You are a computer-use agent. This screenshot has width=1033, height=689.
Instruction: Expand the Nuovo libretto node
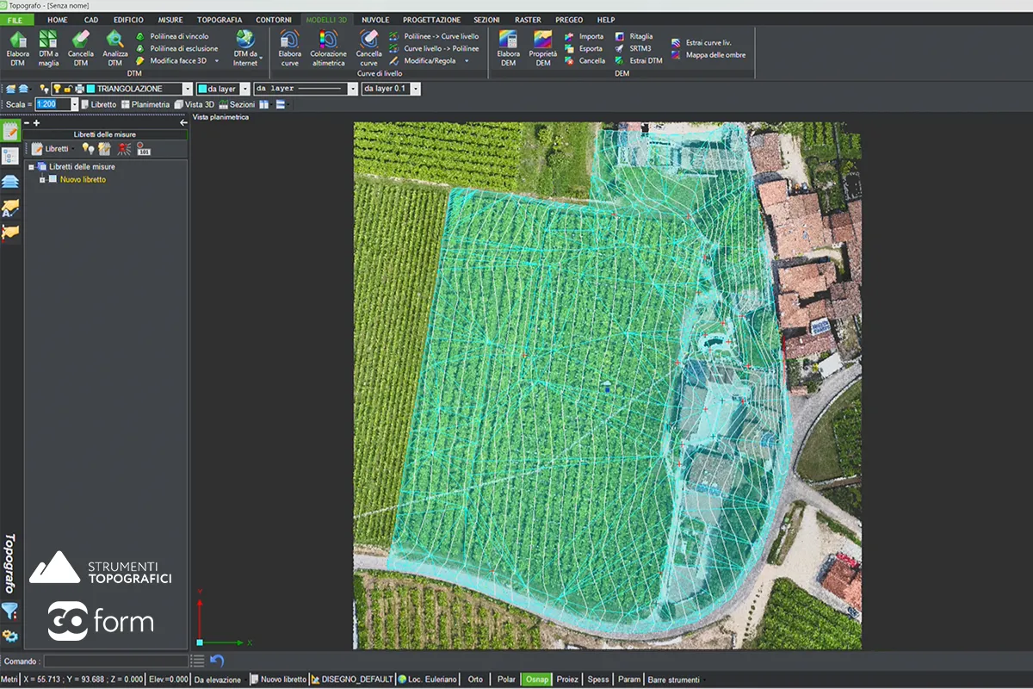pos(42,180)
